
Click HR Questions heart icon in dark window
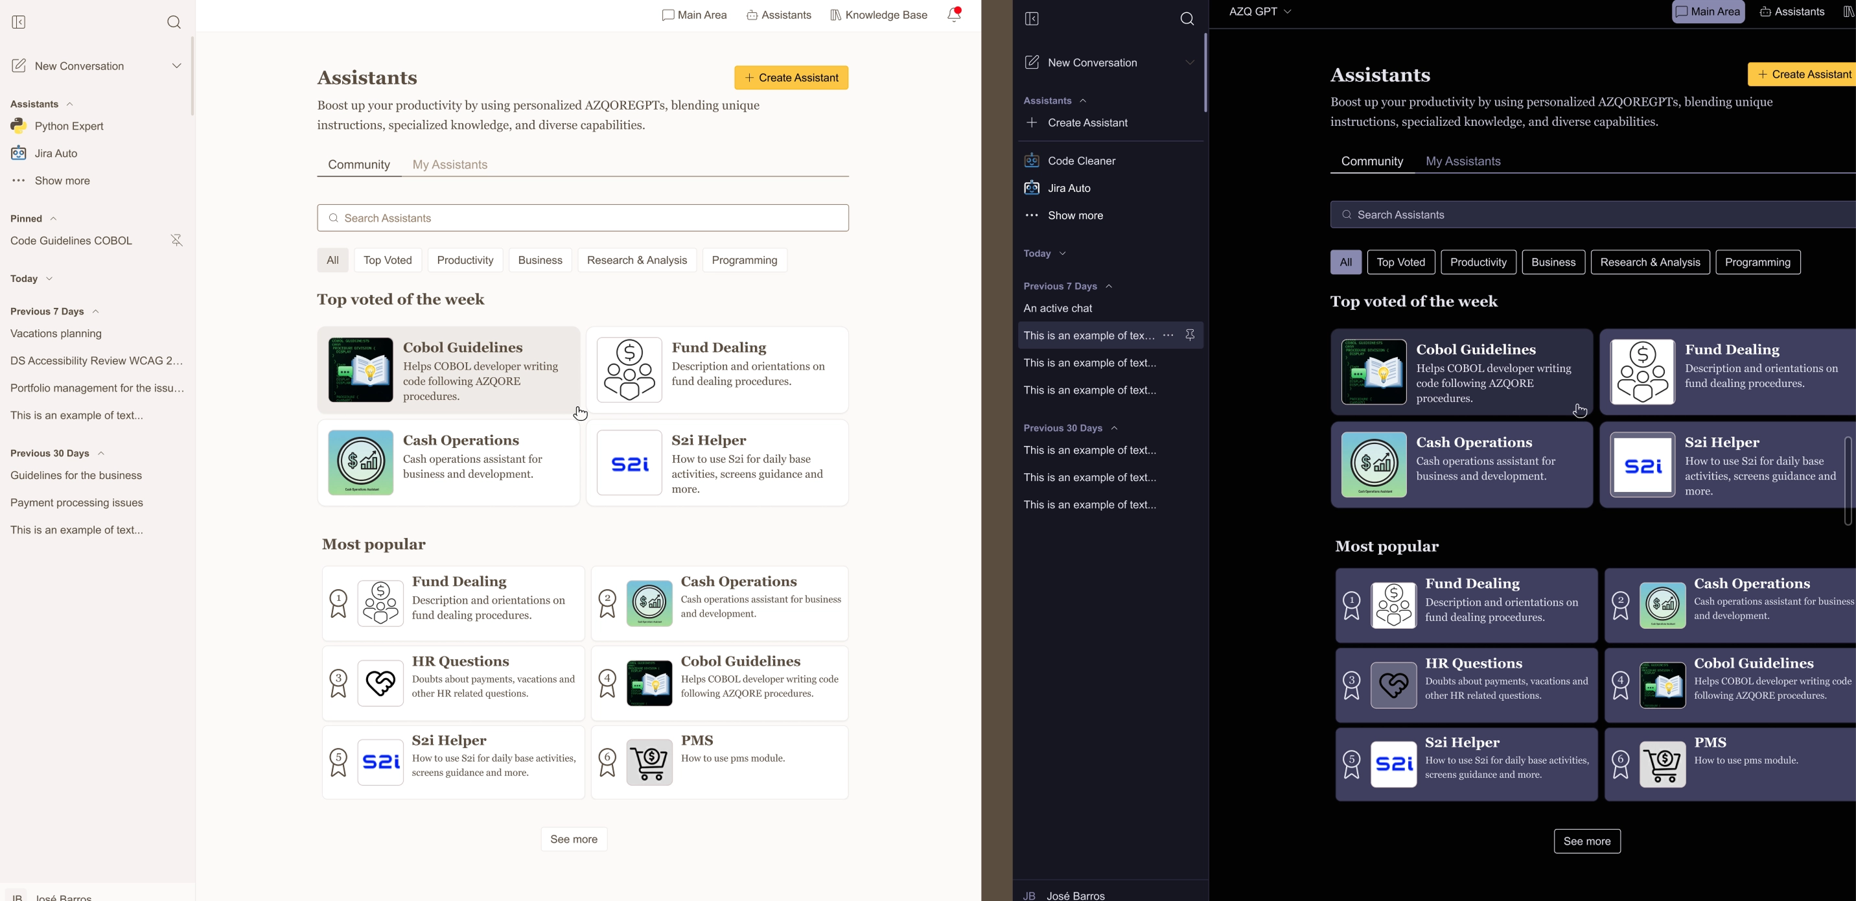tap(1394, 686)
